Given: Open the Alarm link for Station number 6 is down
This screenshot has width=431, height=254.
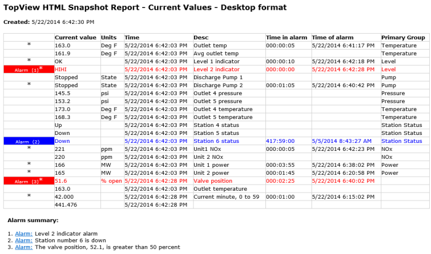Looking at the screenshot, I should coord(23,241).
